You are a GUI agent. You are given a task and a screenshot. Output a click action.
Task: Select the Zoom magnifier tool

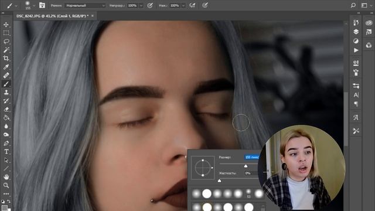tap(6, 185)
